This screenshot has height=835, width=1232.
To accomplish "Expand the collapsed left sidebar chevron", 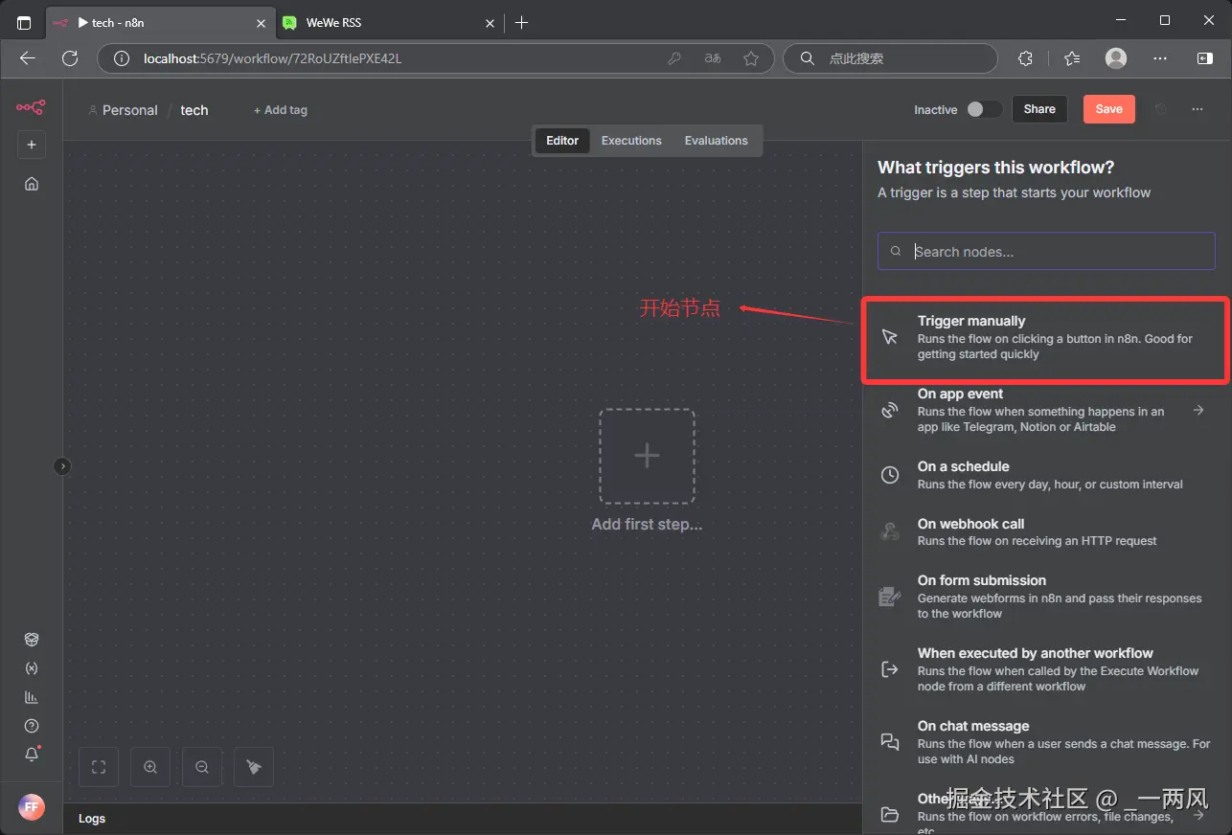I will (62, 466).
